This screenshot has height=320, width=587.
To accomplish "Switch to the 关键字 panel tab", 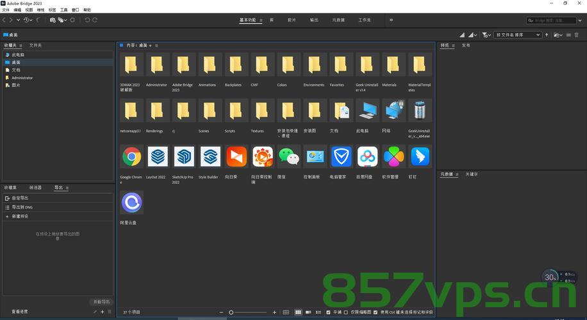I will [x=472, y=174].
